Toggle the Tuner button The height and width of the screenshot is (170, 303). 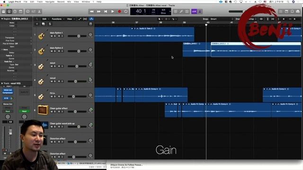click(x=181, y=11)
